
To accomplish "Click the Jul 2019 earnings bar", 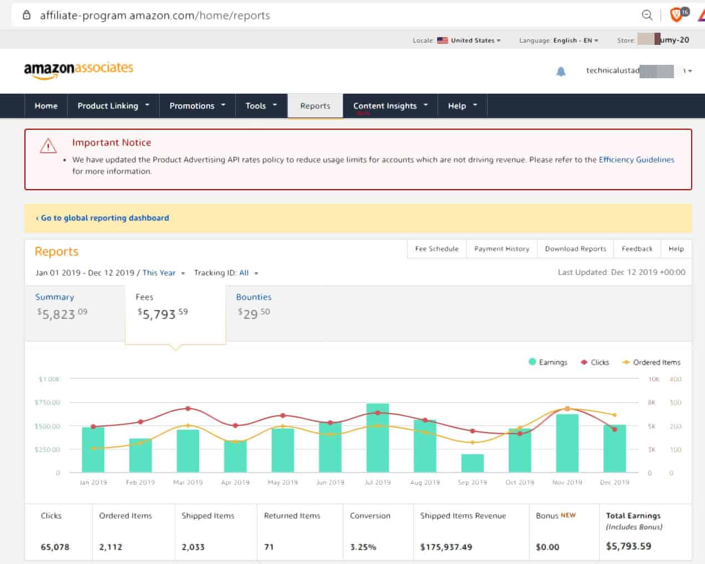I will pos(378,438).
